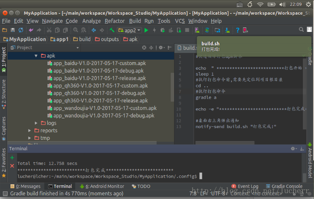Toggle the 1: Project side panel
The width and height of the screenshot is (314, 199).
click(4, 59)
